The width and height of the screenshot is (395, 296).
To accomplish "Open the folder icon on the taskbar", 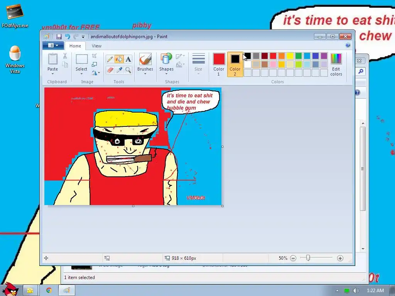I will pos(30,291).
